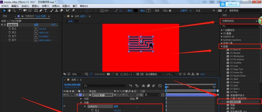
Task: Toggle the 右上 stopwatch in effect controls
Action: click(10, 32)
